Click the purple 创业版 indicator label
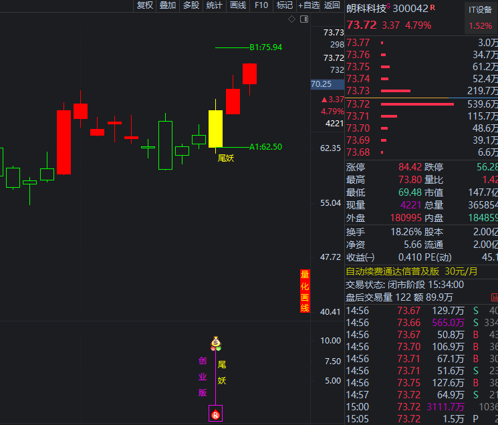Image resolution: width=498 pixels, height=425 pixels. click(x=203, y=377)
